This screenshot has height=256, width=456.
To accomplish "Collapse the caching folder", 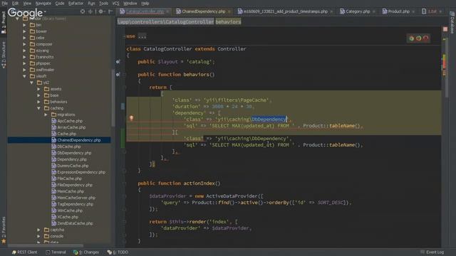I will tap(38, 108).
